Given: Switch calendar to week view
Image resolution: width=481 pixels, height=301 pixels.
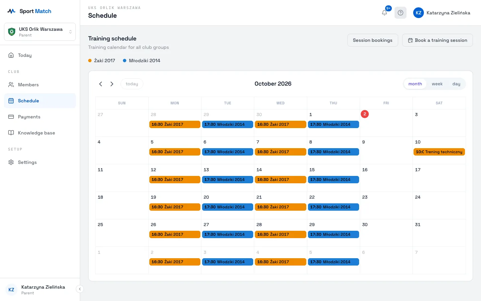Looking at the screenshot, I should tap(437, 84).
